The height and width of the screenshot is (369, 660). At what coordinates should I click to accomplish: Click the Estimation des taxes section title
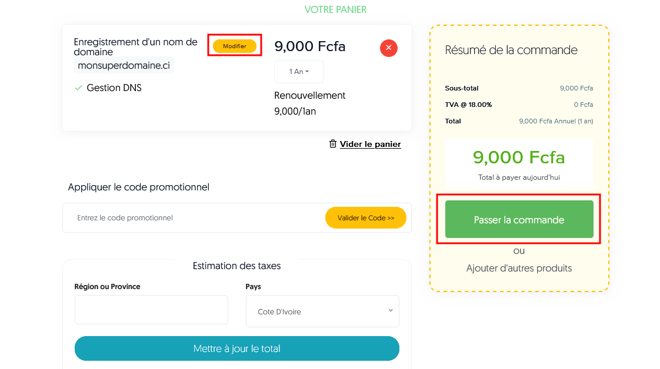point(236,266)
